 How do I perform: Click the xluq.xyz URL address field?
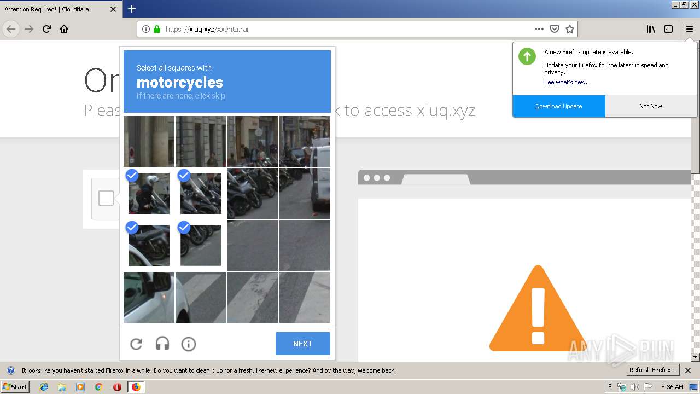(347, 29)
